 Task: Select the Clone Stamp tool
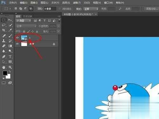[4, 41]
